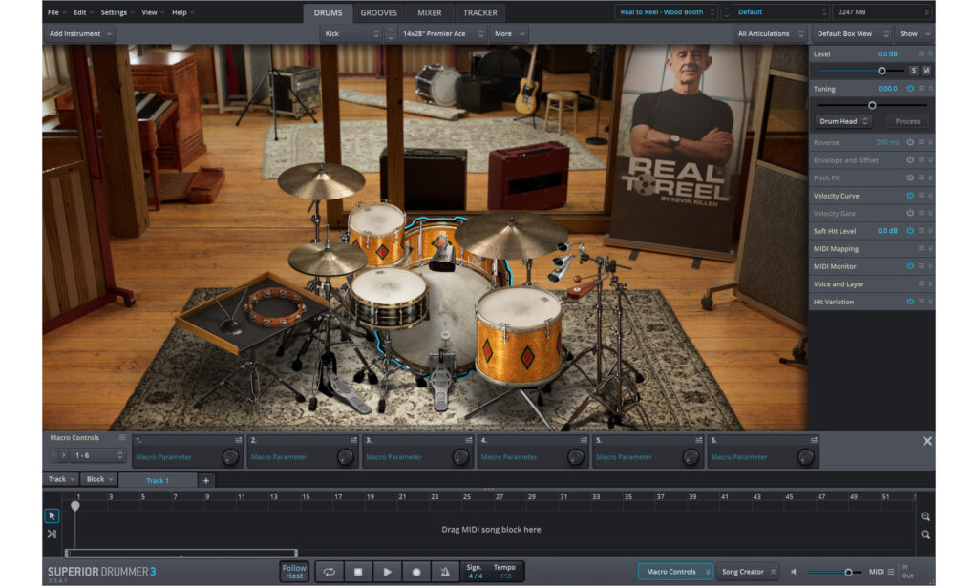The width and height of the screenshot is (978, 586).
Task: Expand the Show dropdown
Action: (x=914, y=33)
